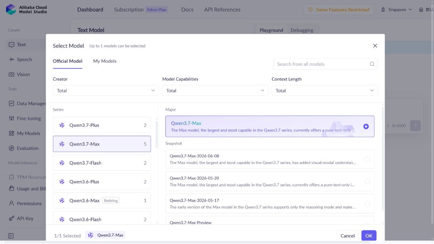The image size is (434, 244).
Task: Select the Qwen3.7-Max major model radio button
Action: [366, 126]
